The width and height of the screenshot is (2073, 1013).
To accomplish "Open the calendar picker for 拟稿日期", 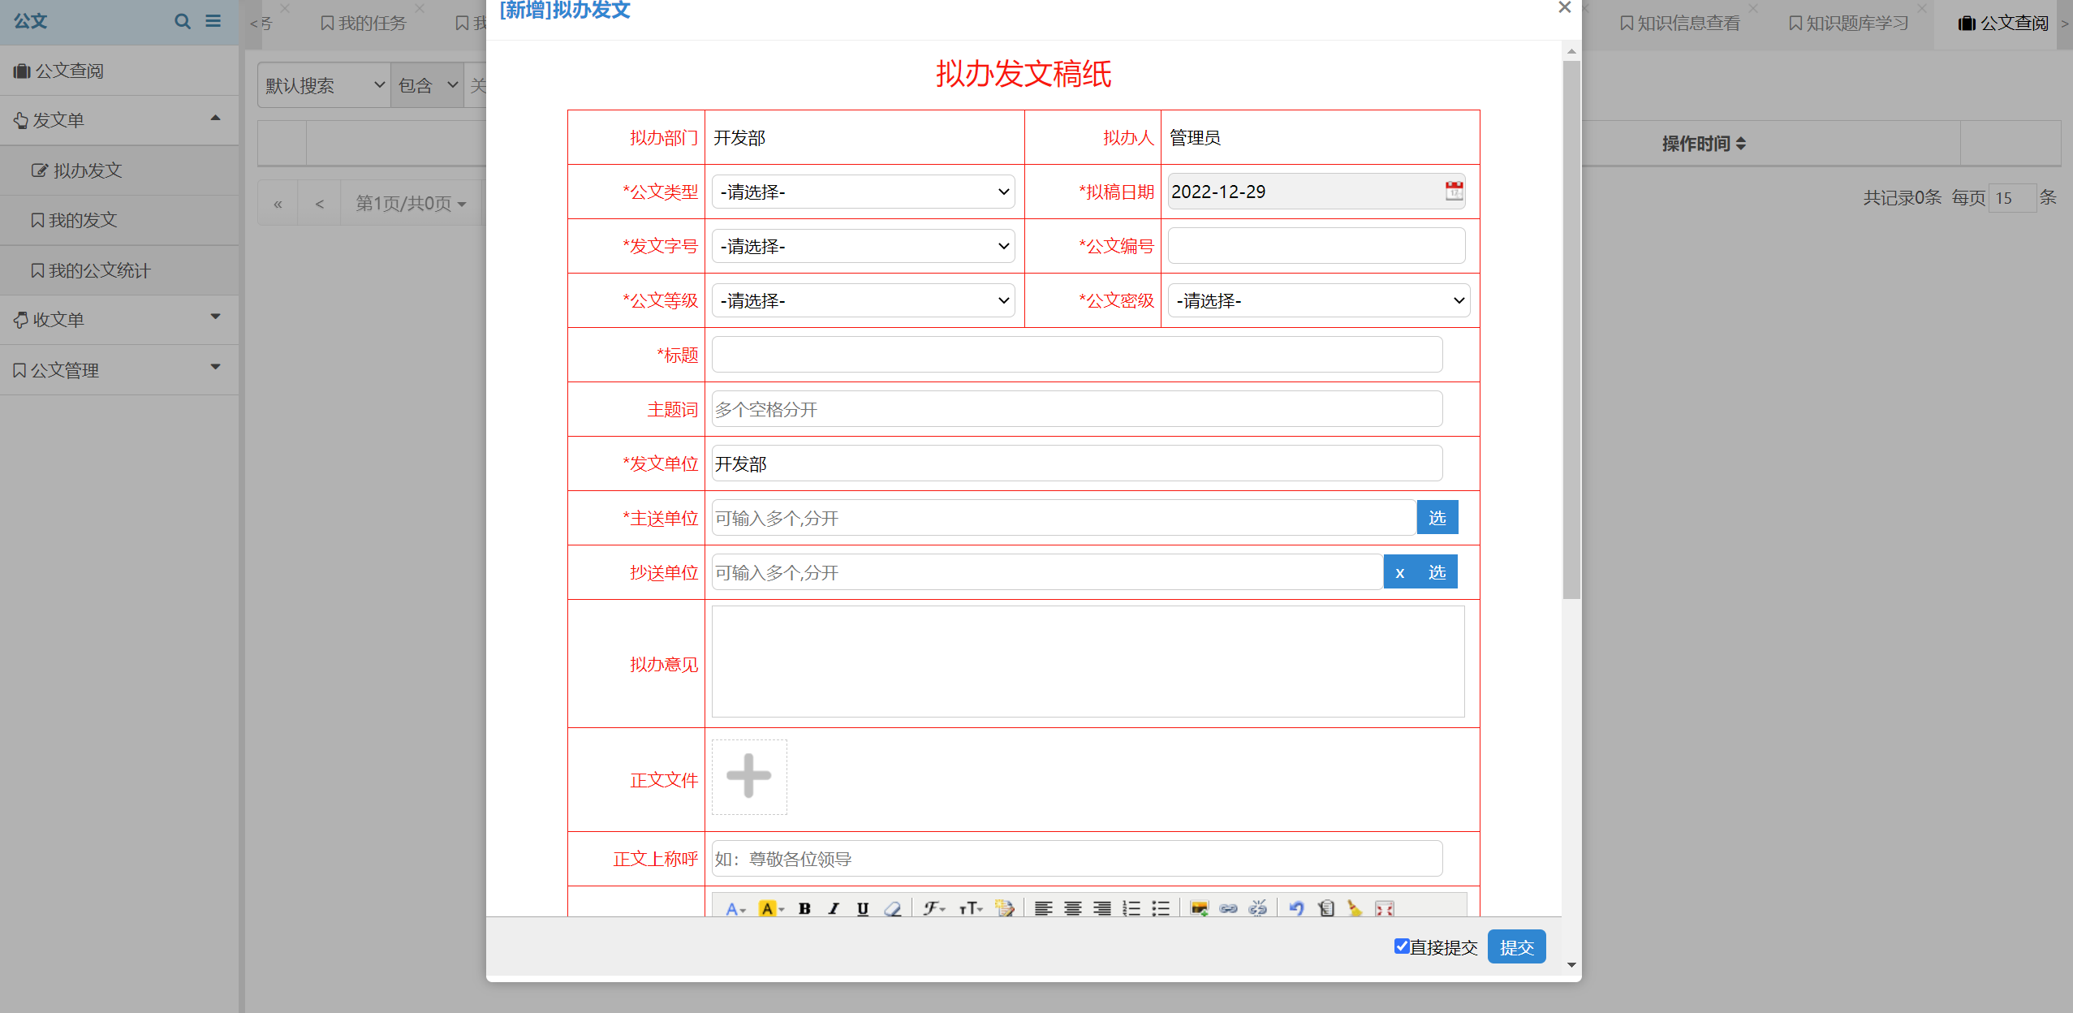I will pos(1454,192).
